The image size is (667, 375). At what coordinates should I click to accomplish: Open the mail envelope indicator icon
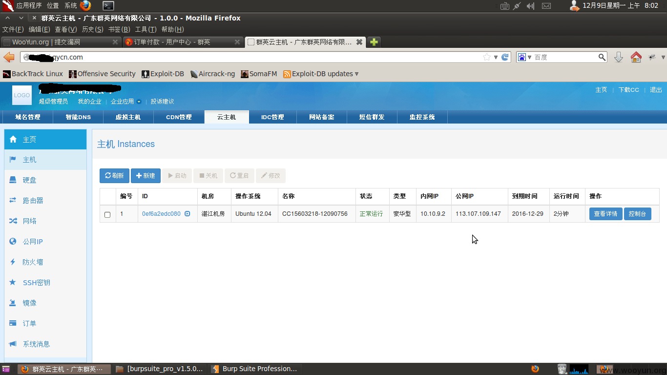point(546,6)
